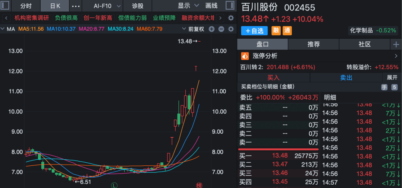The height and width of the screenshot is (188, 402).
Task: Expand the 涨停分析 row chevron
Action: 396,56
